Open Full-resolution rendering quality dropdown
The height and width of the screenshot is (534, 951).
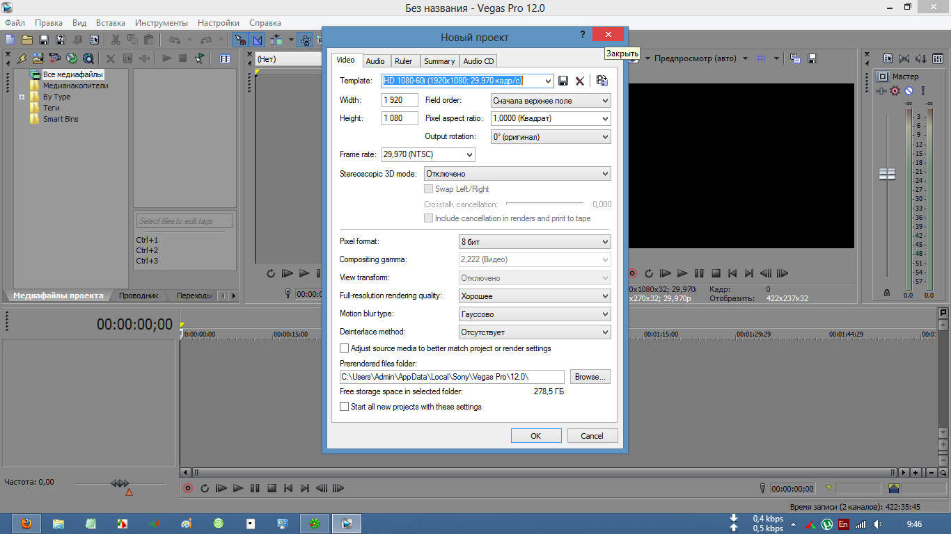point(605,296)
